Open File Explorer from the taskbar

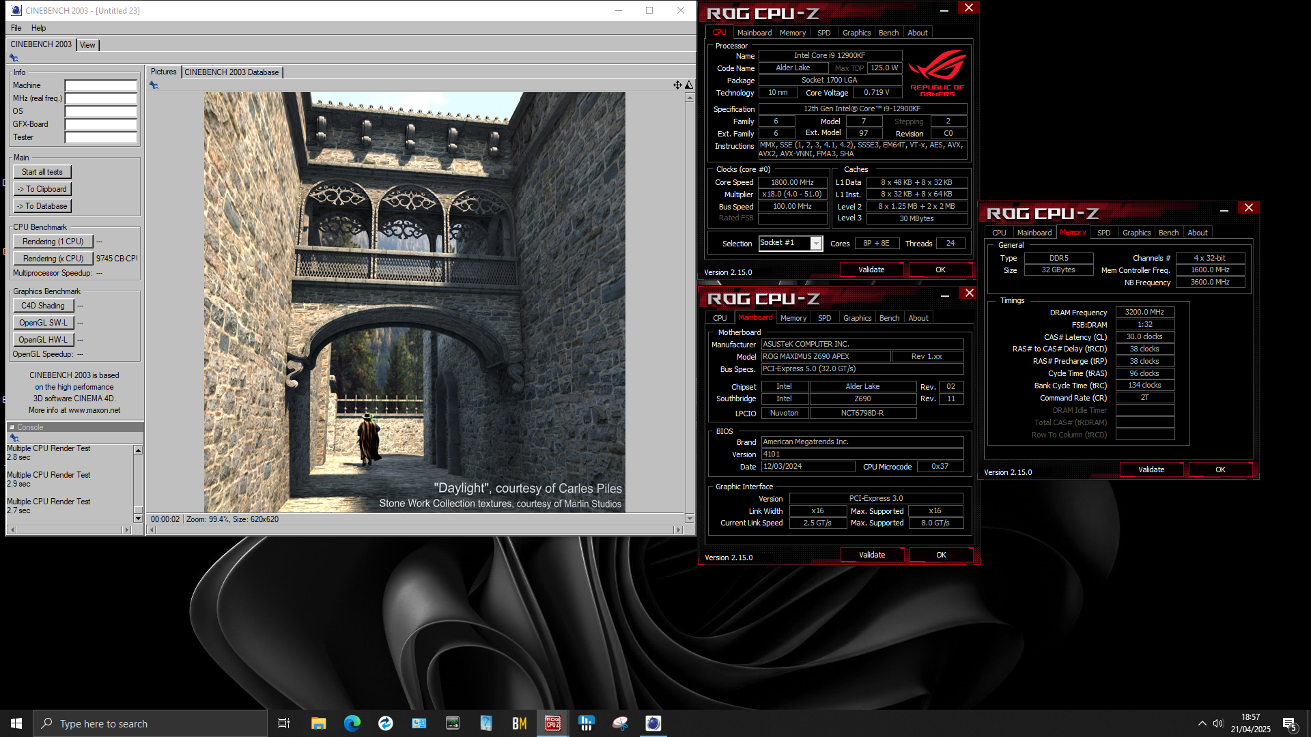pyautogui.click(x=318, y=723)
